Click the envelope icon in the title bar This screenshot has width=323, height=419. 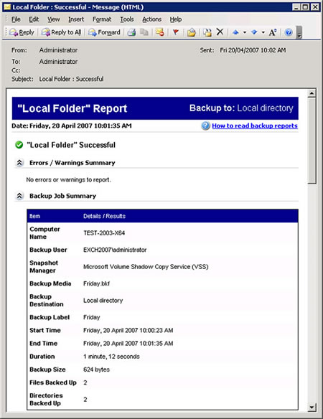coord(7,7)
